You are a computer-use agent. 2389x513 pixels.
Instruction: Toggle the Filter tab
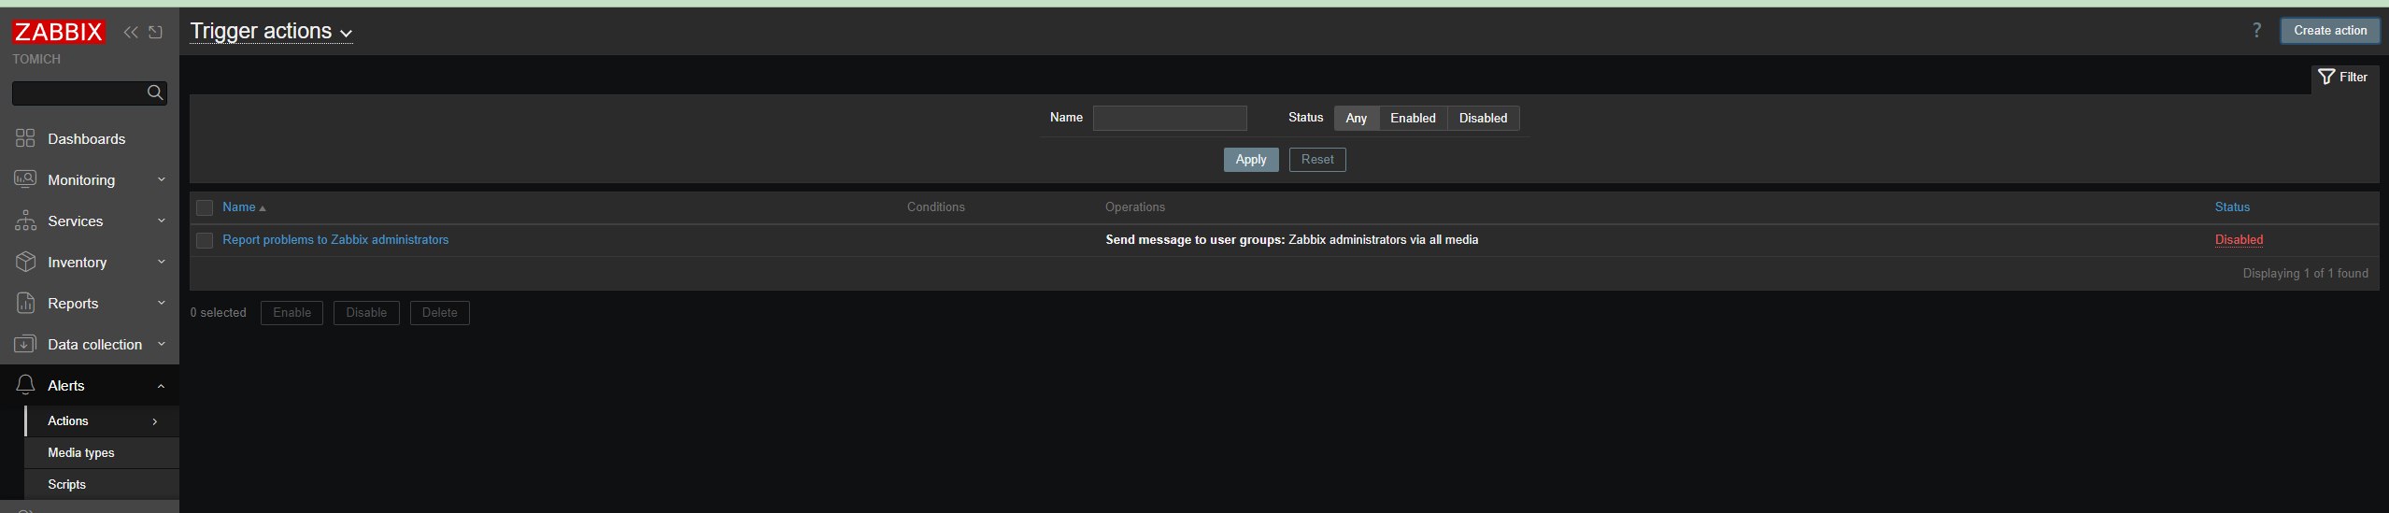[x=2344, y=78]
